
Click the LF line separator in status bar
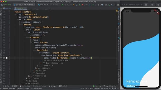tap(86, 88)
